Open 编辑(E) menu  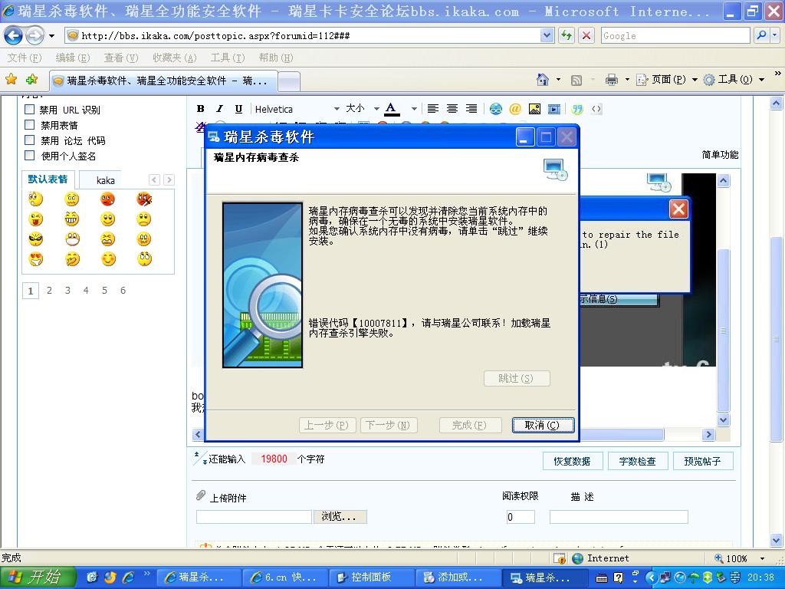pyautogui.click(x=73, y=58)
